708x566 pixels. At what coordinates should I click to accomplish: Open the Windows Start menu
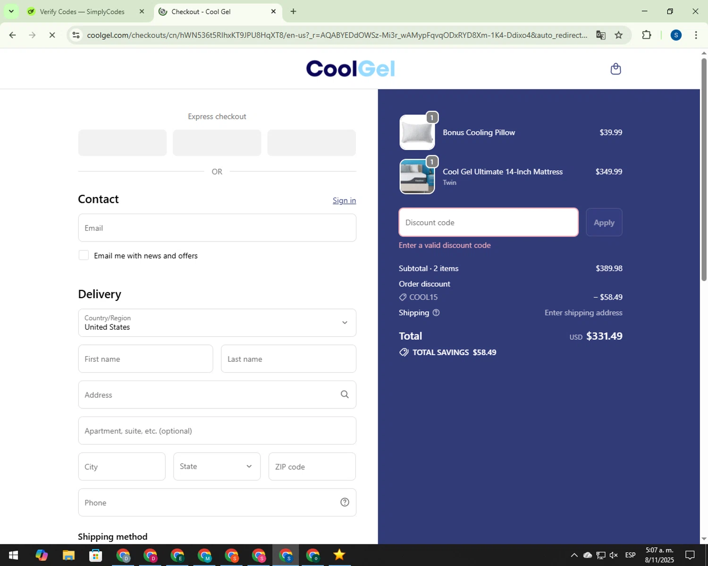(13, 555)
